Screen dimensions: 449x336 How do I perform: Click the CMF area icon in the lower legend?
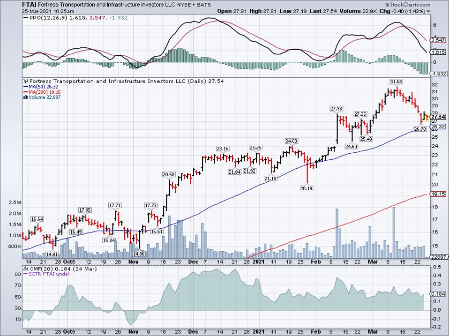pyautogui.click(x=26, y=269)
